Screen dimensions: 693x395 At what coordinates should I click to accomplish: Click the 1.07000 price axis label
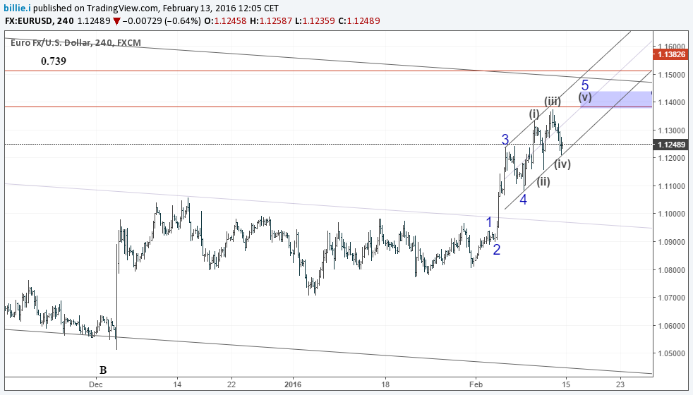(x=672, y=298)
